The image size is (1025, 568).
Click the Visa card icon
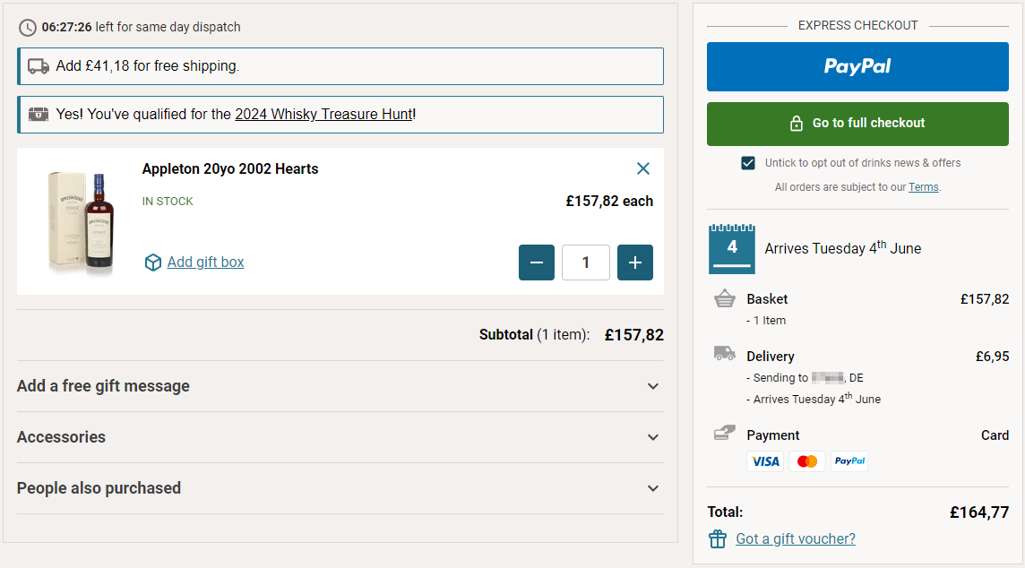[764, 461]
